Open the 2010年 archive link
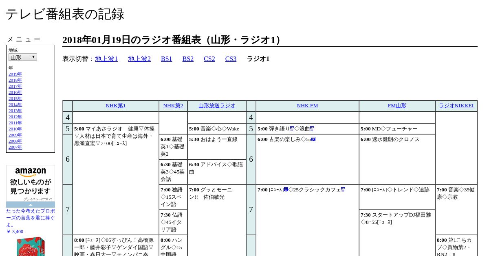Viewport: 489px width, 256px height. (x=15, y=129)
